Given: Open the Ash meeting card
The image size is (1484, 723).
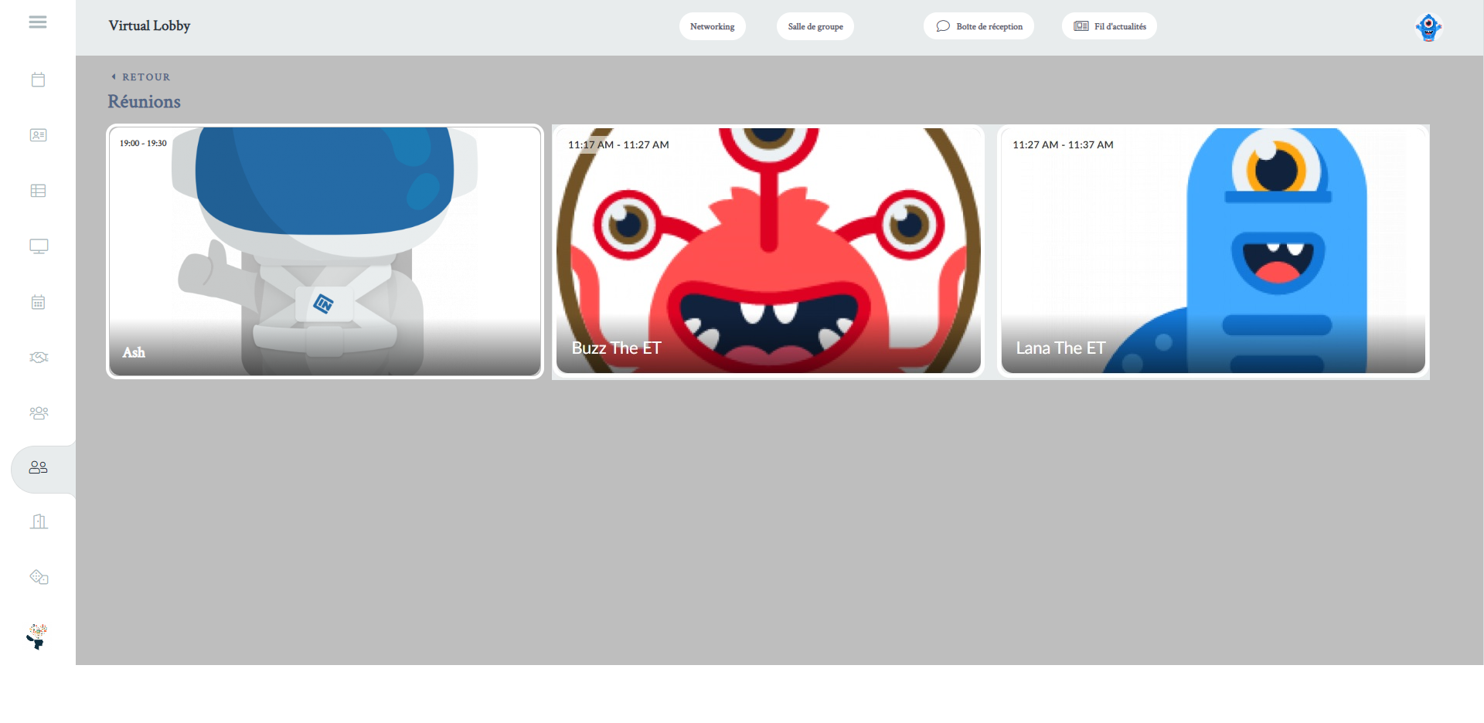Looking at the screenshot, I should pyautogui.click(x=325, y=251).
